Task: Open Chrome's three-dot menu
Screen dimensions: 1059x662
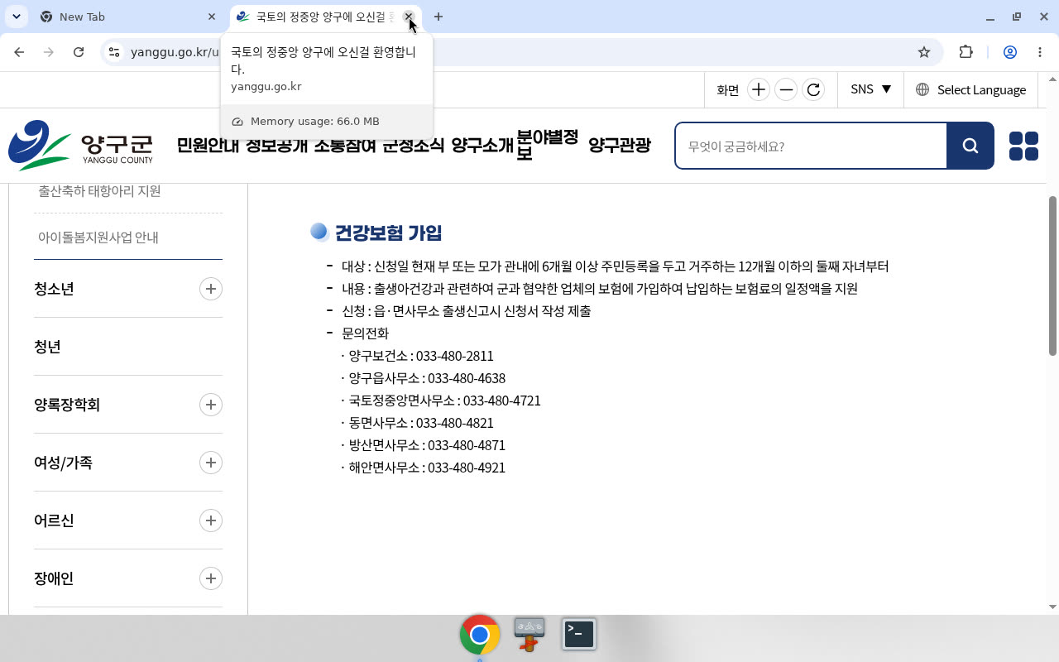Action: pos(1040,52)
